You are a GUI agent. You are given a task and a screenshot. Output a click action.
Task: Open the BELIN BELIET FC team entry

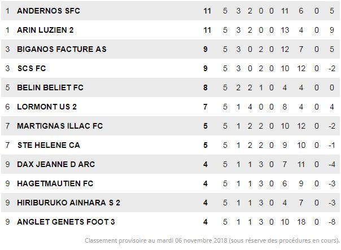(50, 87)
